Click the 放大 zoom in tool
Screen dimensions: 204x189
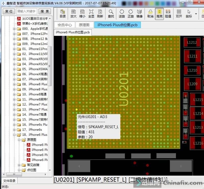click(73, 13)
